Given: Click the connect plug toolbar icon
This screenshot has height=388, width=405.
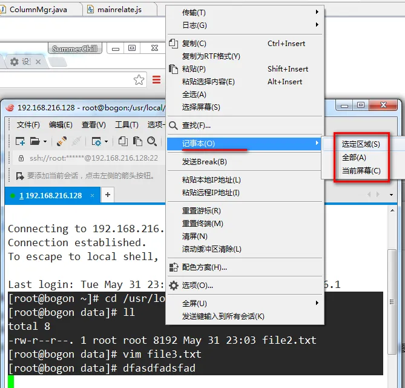Looking at the screenshot, I should point(62,141).
